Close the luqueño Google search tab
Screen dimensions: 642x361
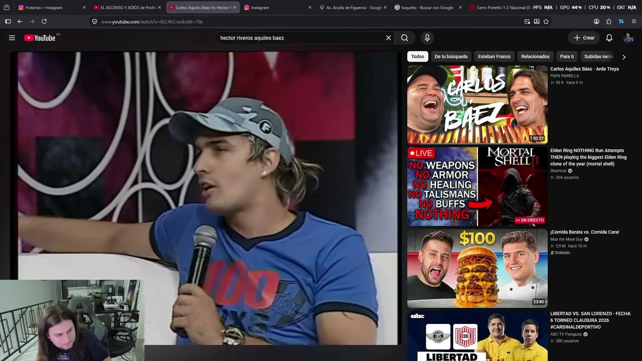(x=460, y=8)
